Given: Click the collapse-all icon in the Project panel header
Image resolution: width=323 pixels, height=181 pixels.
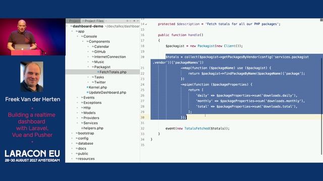Looking at the screenshot, I should pos(130,21).
